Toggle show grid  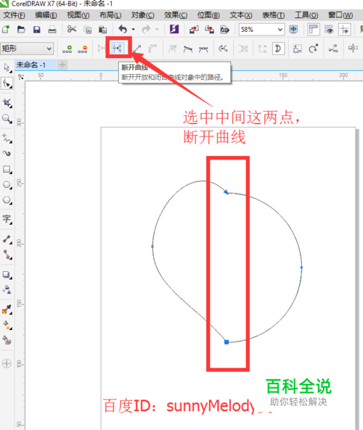coord(329,29)
